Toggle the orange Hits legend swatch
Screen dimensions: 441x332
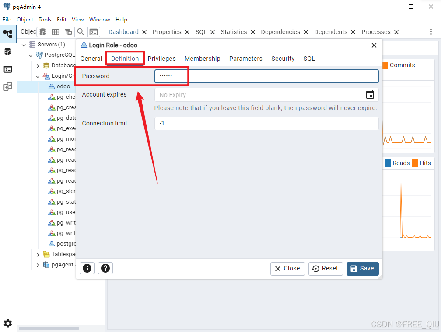click(x=415, y=163)
